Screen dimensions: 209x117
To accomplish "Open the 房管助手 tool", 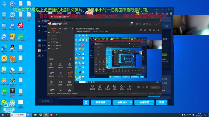I will [60, 66].
